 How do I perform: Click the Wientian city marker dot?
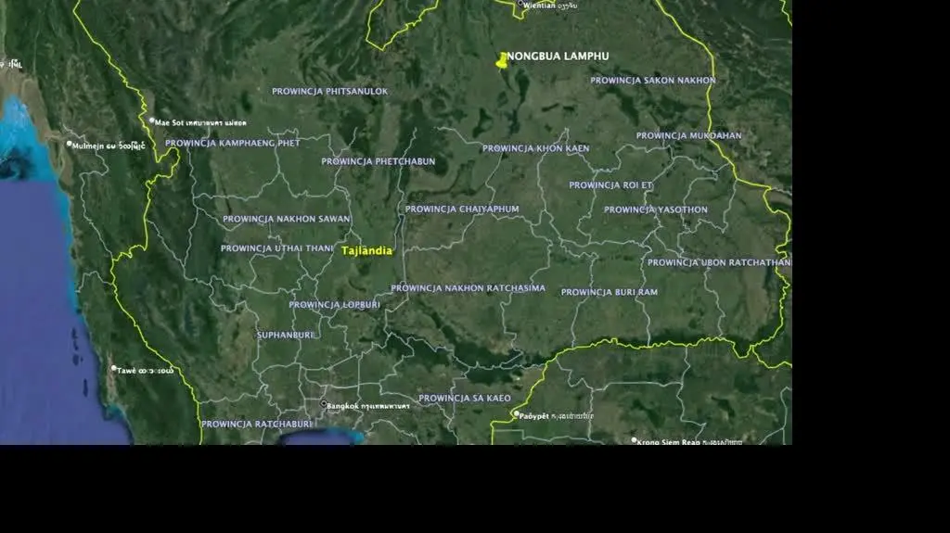tap(520, 4)
